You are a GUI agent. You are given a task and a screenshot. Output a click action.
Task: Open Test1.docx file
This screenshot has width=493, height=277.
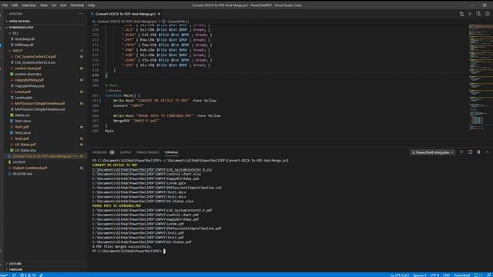[x=22, y=121]
